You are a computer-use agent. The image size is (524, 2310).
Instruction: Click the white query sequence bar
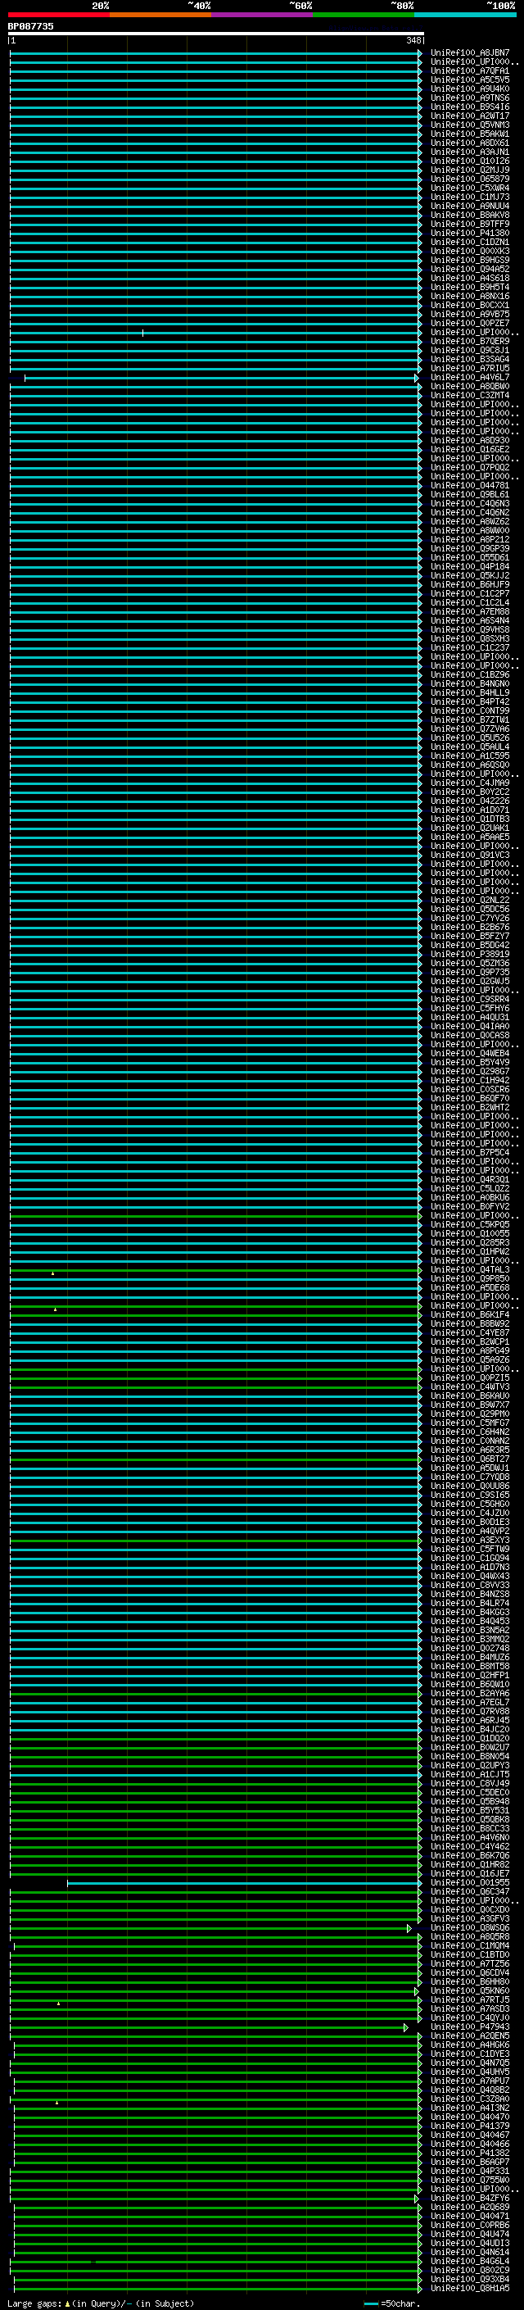click(x=216, y=33)
